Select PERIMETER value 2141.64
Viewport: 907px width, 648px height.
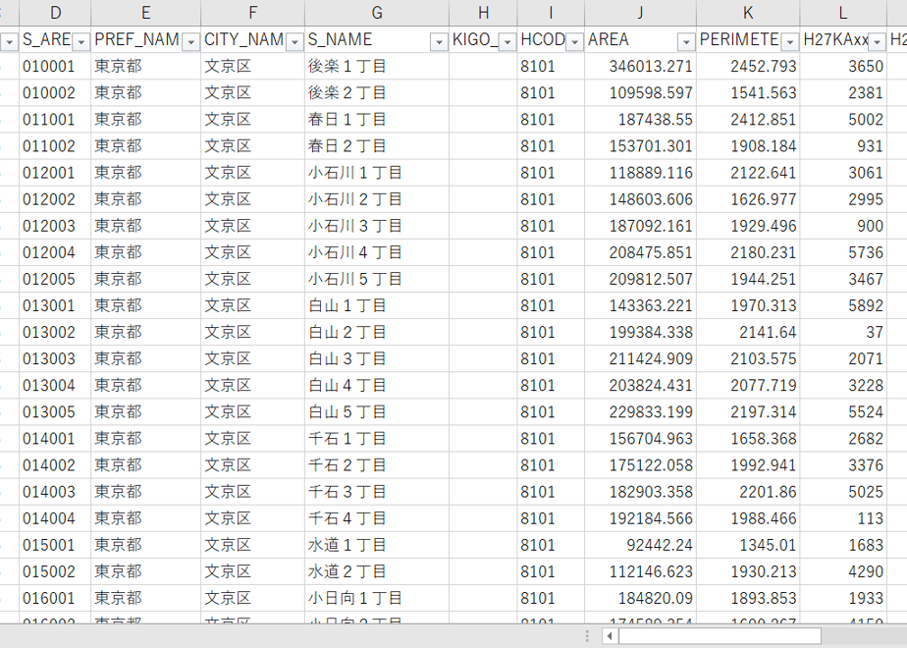pos(748,332)
